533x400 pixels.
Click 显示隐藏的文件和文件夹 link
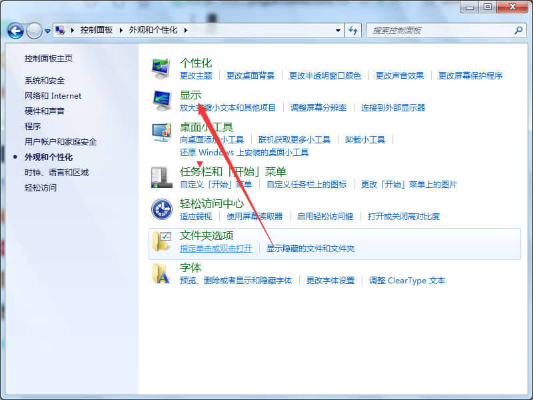310,249
